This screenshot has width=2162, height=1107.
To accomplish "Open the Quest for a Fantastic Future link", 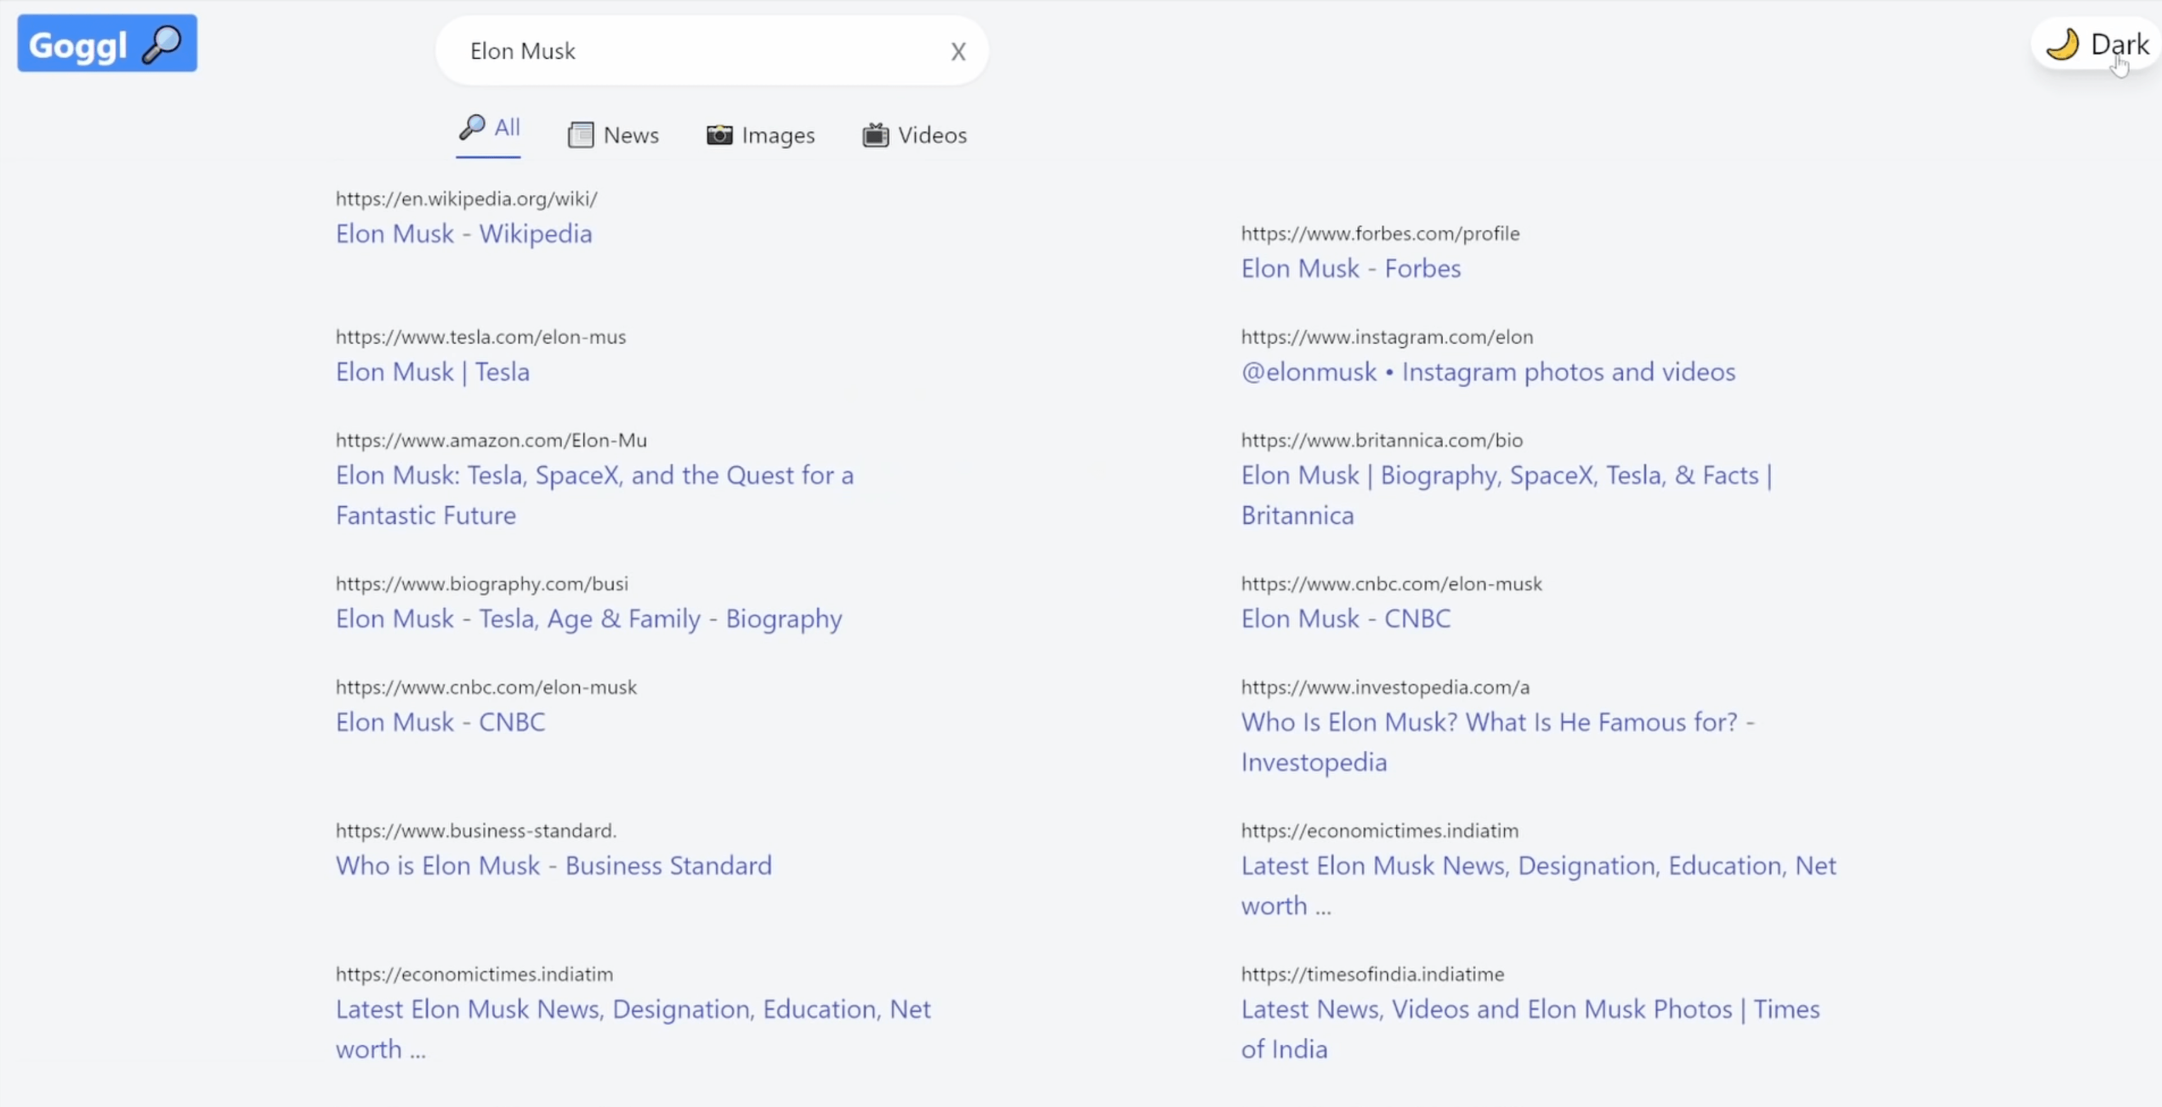I will tap(595, 495).
